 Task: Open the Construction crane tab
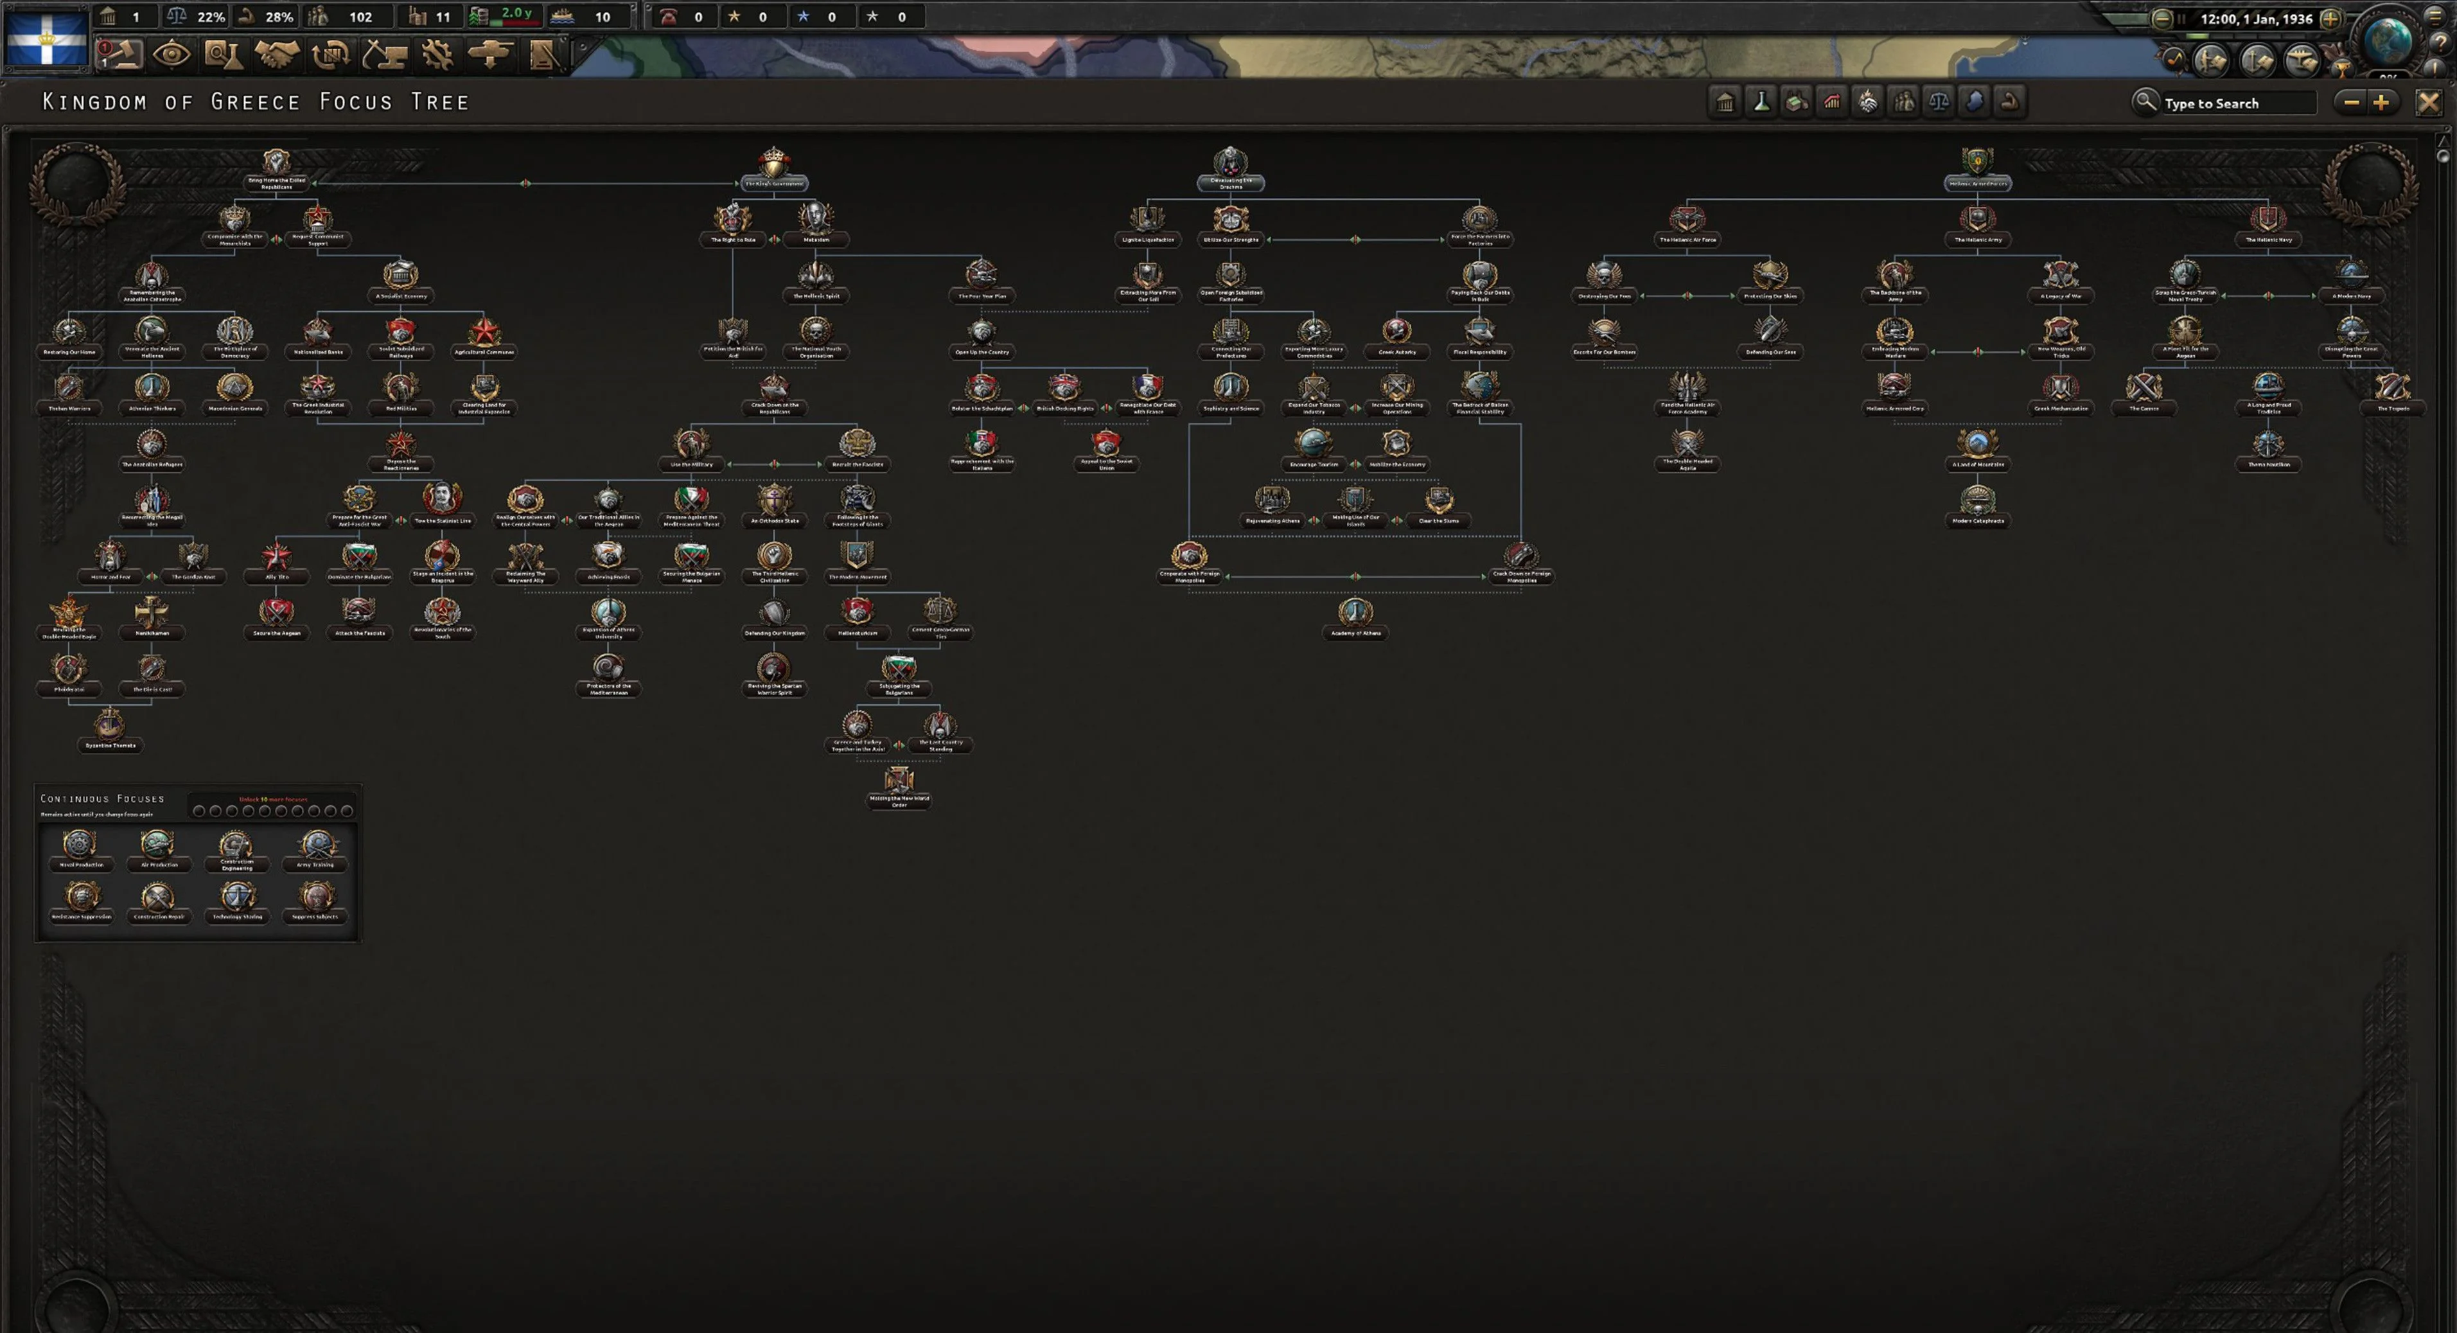(x=383, y=55)
